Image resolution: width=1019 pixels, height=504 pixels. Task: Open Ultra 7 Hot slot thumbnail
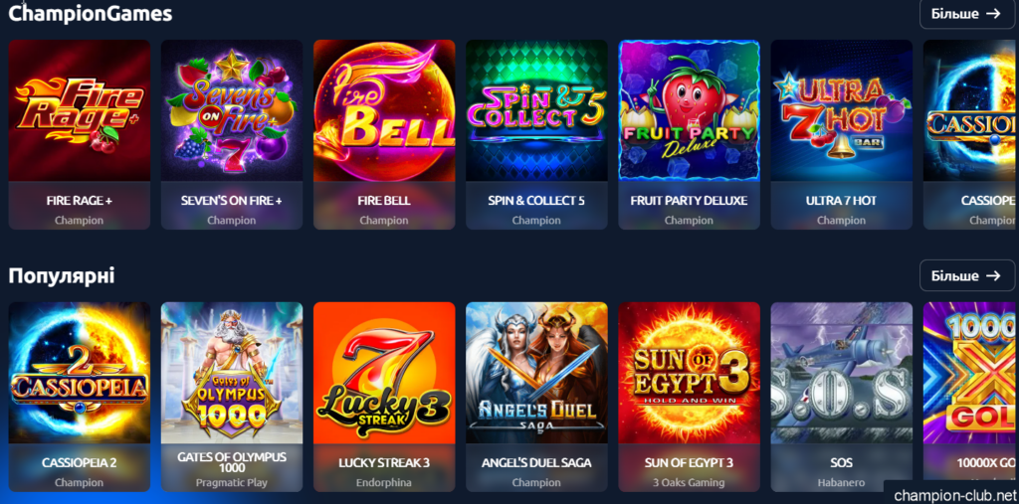842,110
